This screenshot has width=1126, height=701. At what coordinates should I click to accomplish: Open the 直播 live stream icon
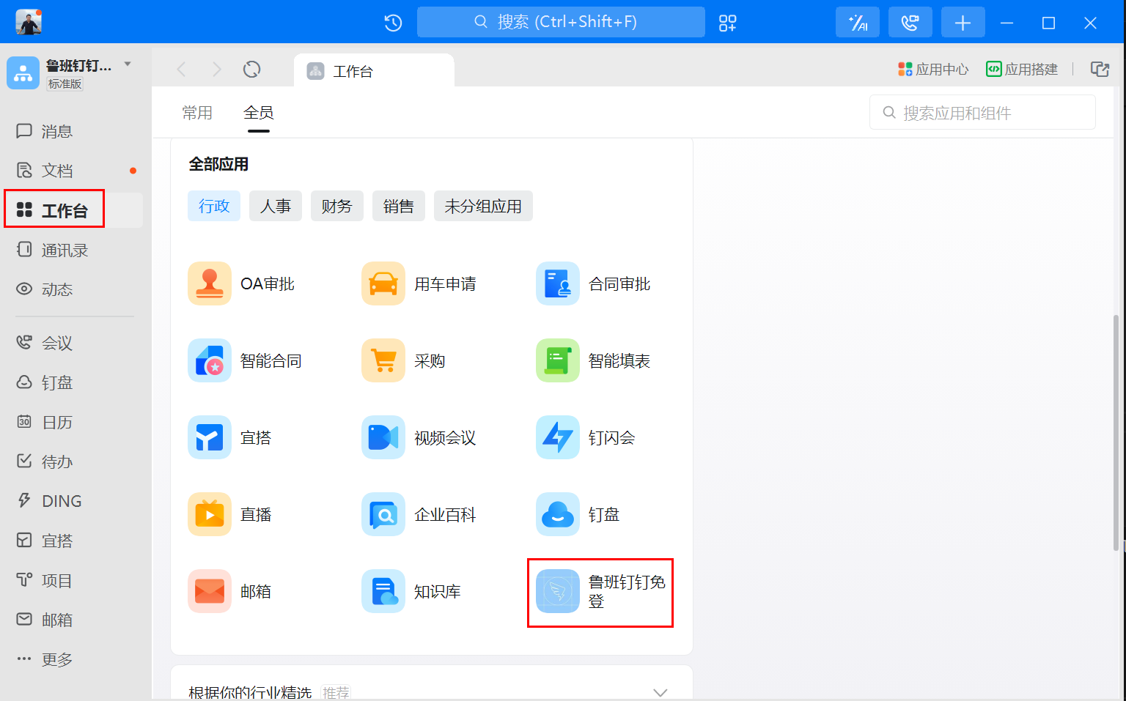click(x=210, y=514)
